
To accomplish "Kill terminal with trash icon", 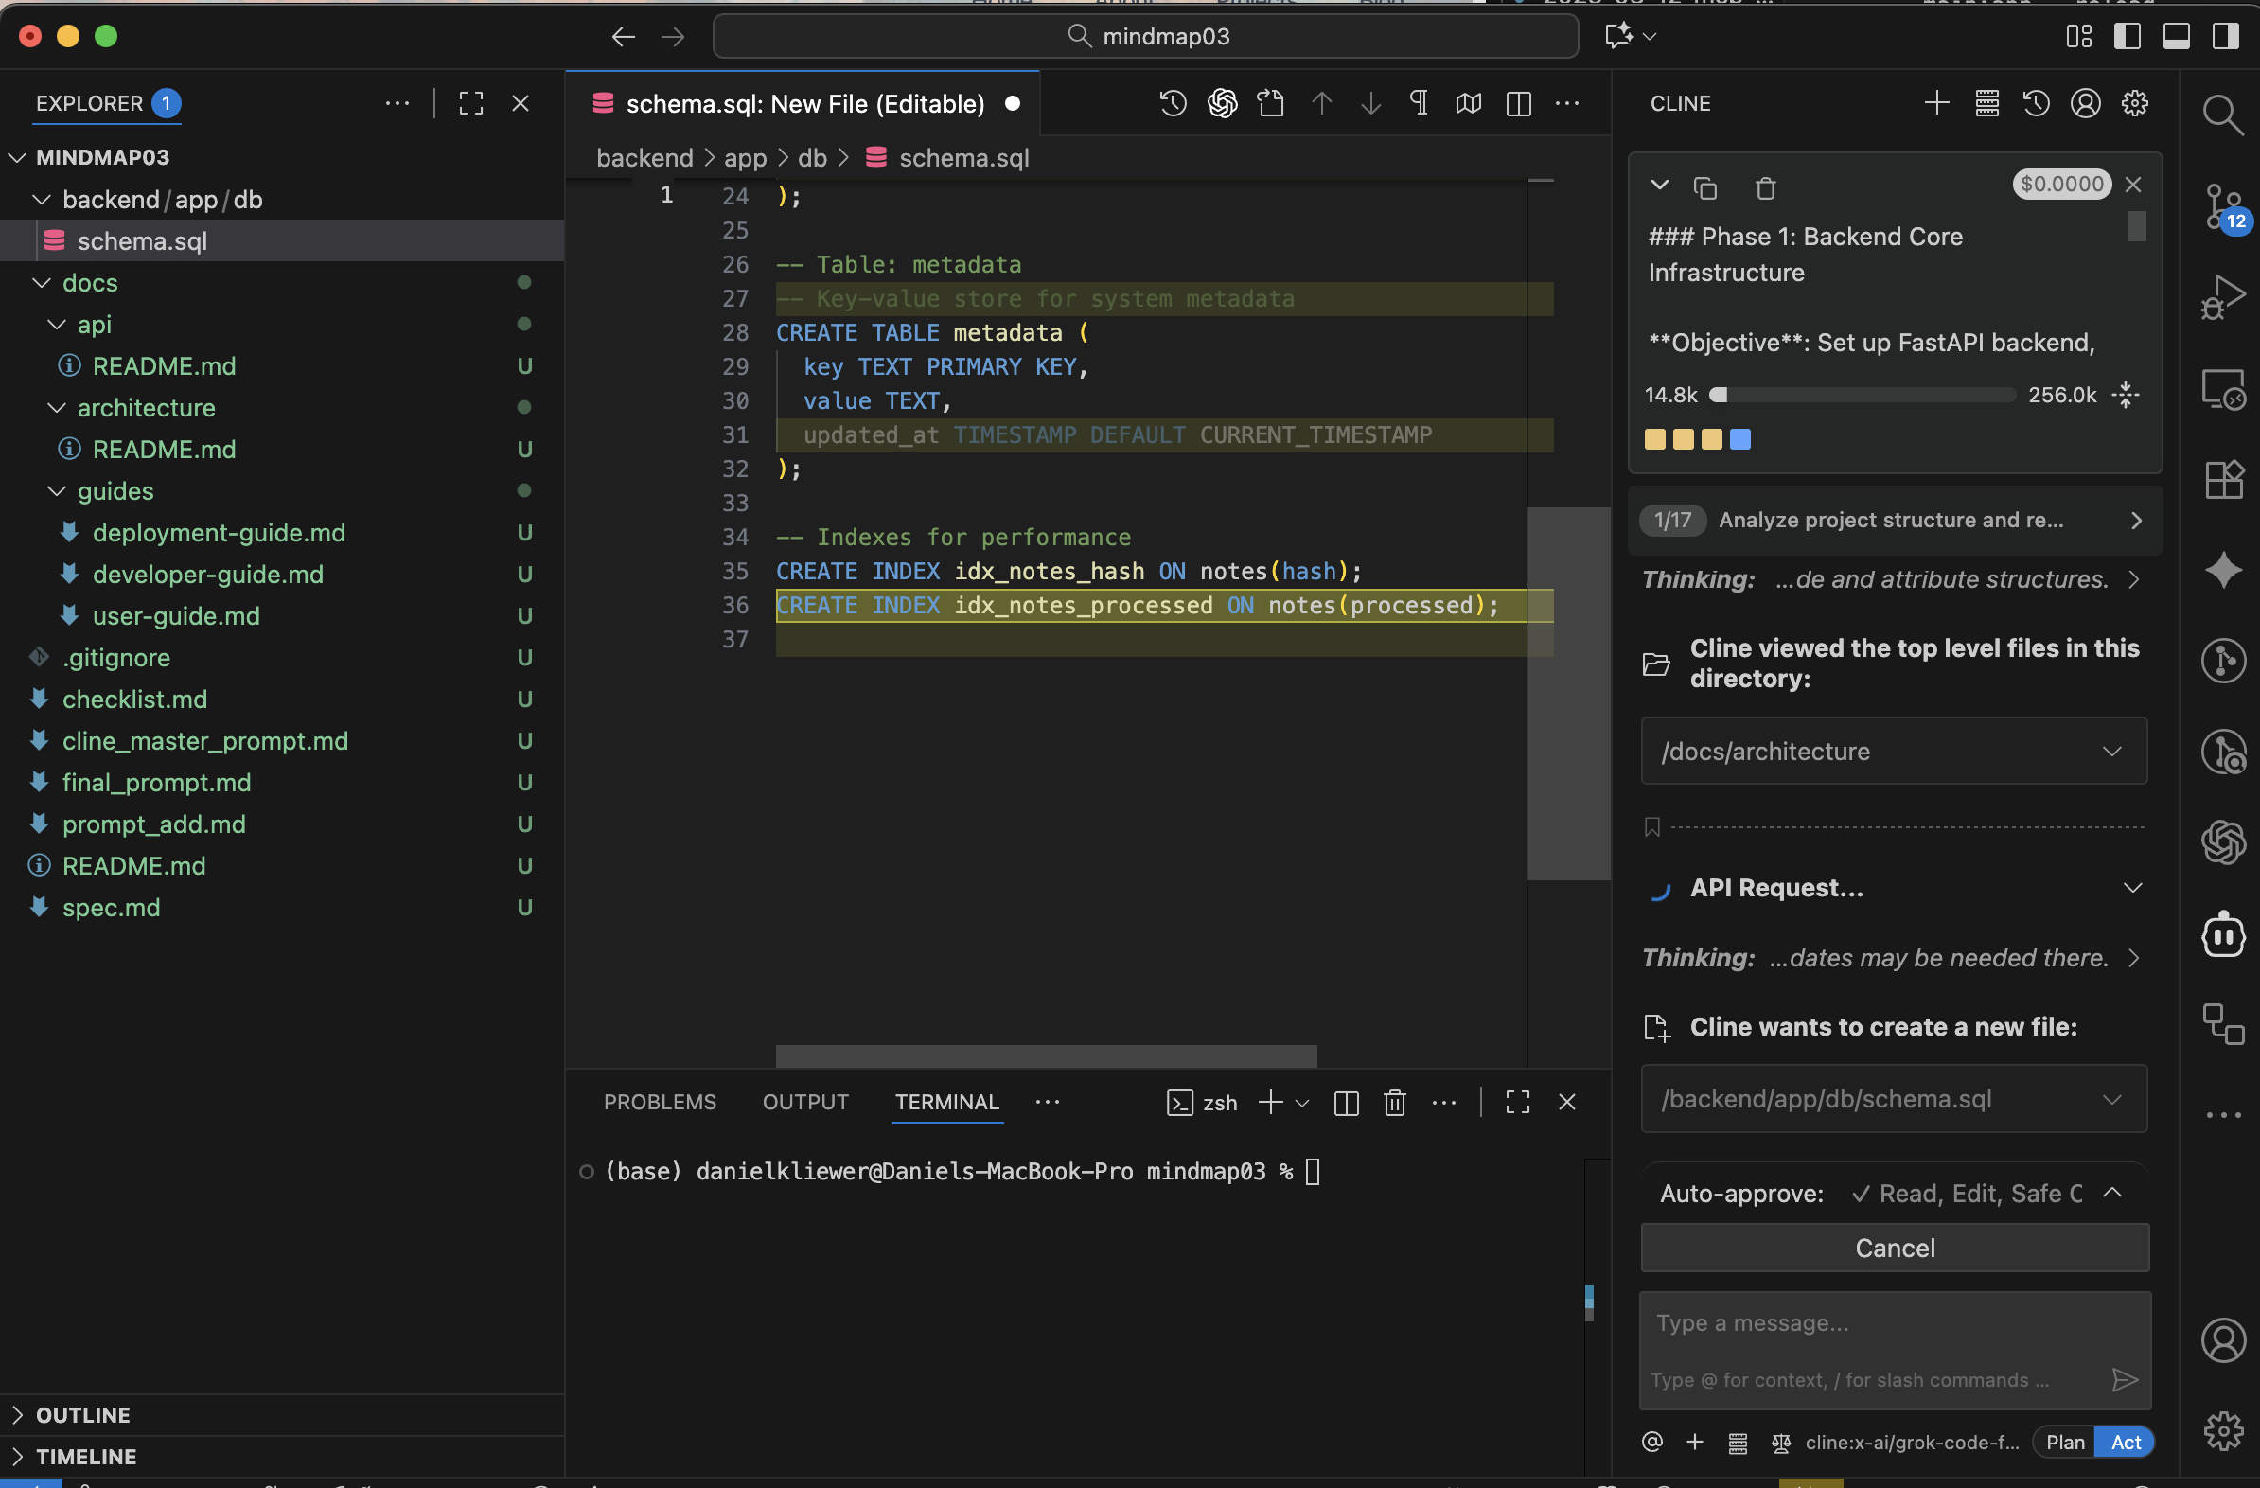I will tap(1394, 1103).
